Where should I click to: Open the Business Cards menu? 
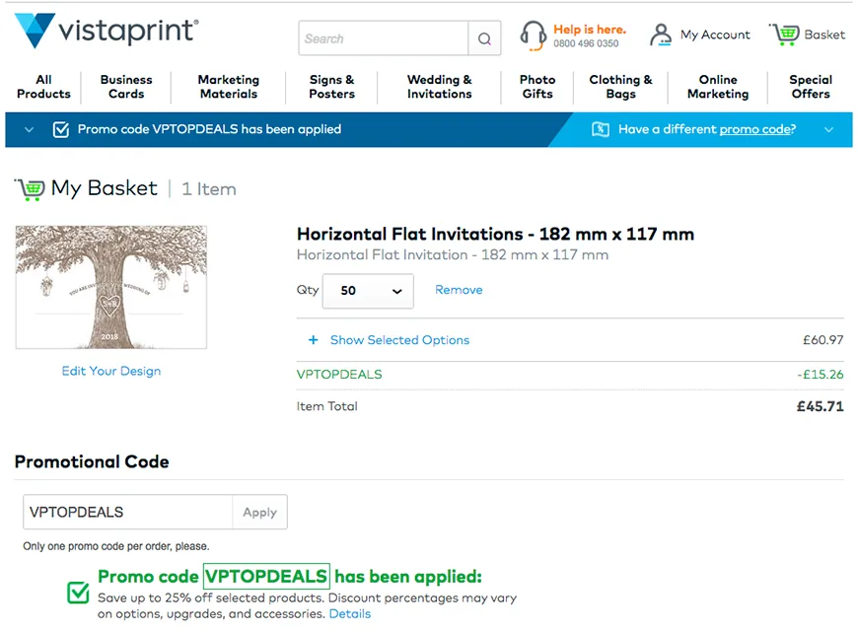click(126, 87)
